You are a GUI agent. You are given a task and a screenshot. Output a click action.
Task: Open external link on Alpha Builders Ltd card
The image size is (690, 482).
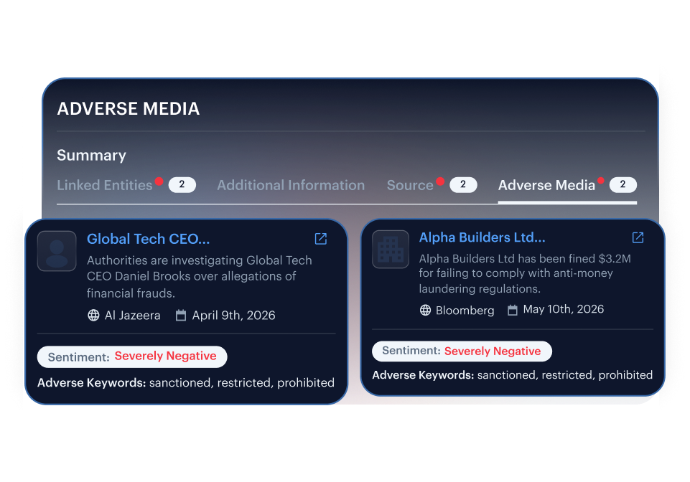click(638, 237)
